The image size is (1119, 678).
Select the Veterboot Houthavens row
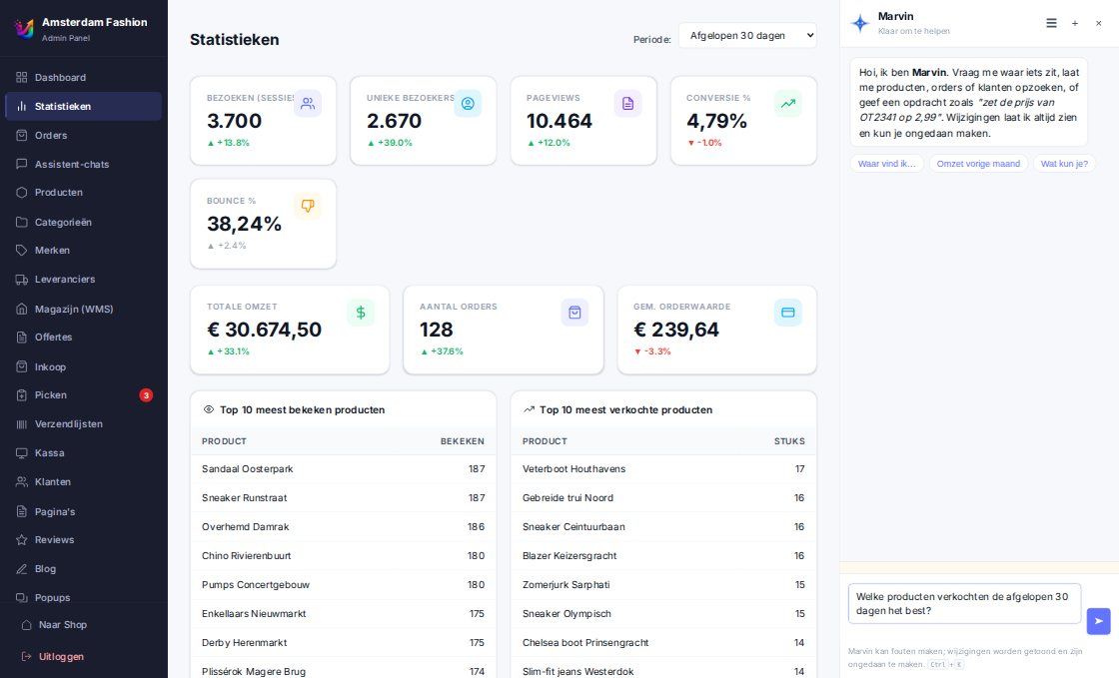(663, 469)
